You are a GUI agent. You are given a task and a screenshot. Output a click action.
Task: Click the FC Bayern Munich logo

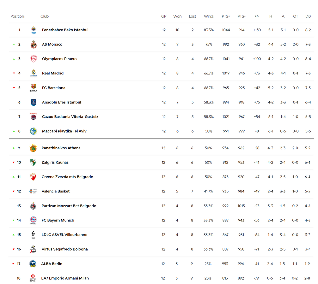coord(33,220)
